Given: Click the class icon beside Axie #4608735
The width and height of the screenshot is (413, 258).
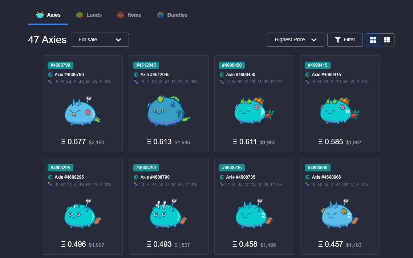Looking at the screenshot, I should tap(222, 177).
